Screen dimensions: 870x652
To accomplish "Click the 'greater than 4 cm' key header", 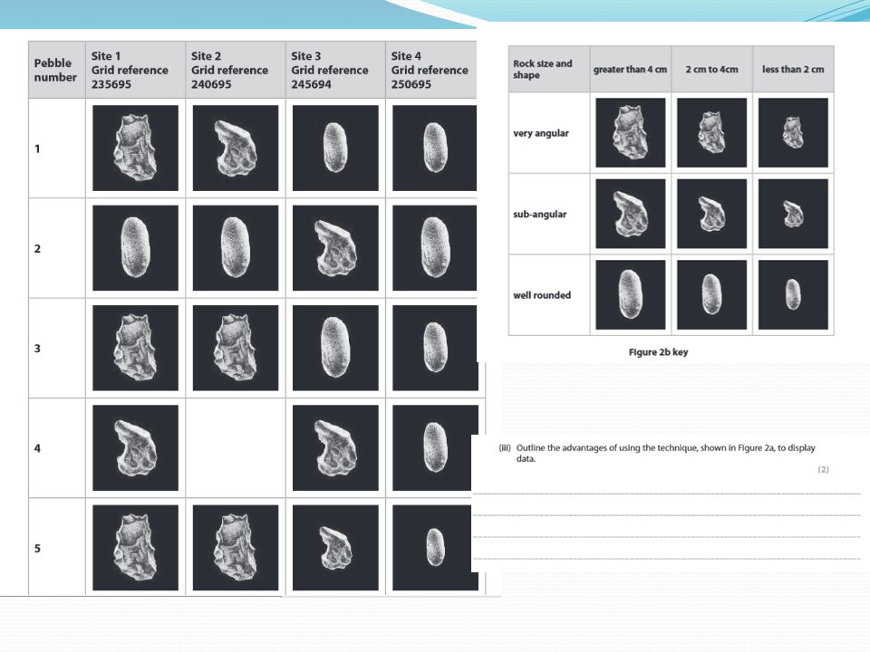I will pos(631,70).
